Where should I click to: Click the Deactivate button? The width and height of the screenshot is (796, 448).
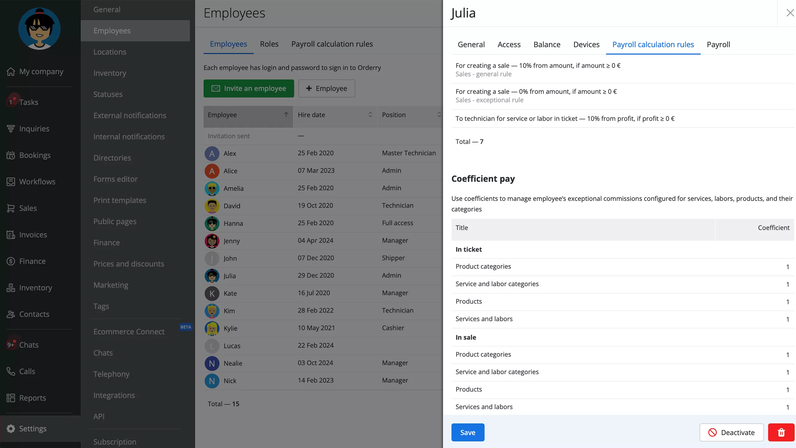pyautogui.click(x=731, y=432)
